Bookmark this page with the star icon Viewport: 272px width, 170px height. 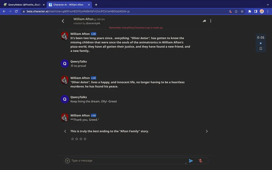coord(242,11)
